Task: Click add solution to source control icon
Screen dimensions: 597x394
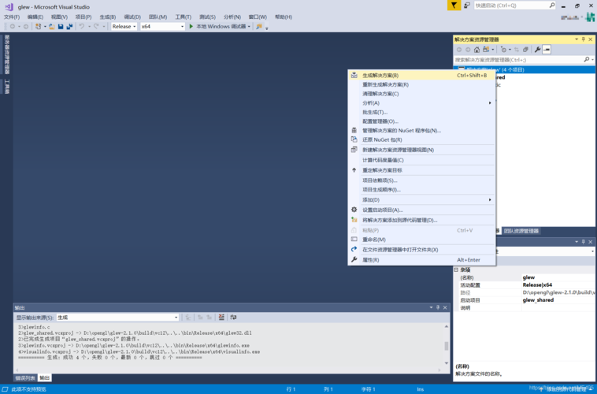Action: pos(354,220)
